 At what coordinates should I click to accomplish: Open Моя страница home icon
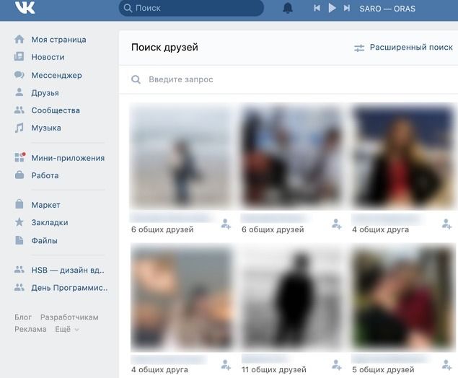click(19, 39)
